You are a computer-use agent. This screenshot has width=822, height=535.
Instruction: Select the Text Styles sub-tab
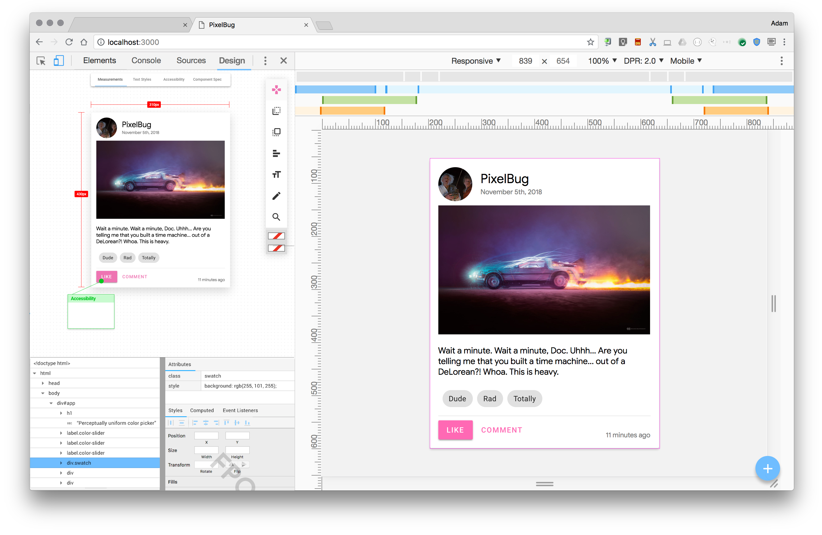[142, 79]
